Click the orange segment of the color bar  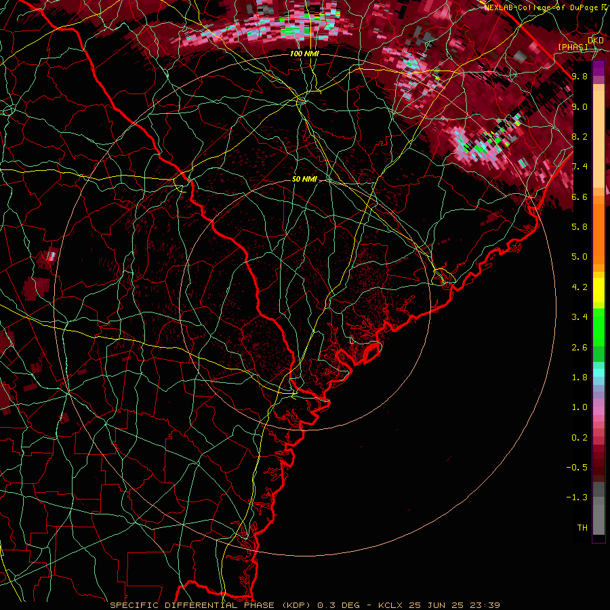click(598, 233)
